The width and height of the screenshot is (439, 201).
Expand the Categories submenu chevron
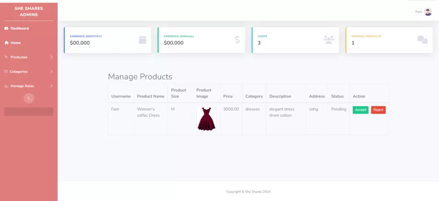click(x=51, y=72)
